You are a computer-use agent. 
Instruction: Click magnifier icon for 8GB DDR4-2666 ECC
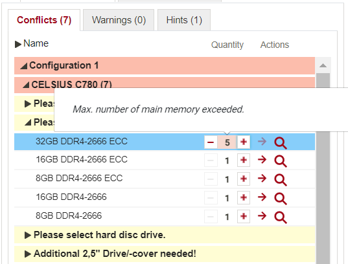tap(281, 180)
